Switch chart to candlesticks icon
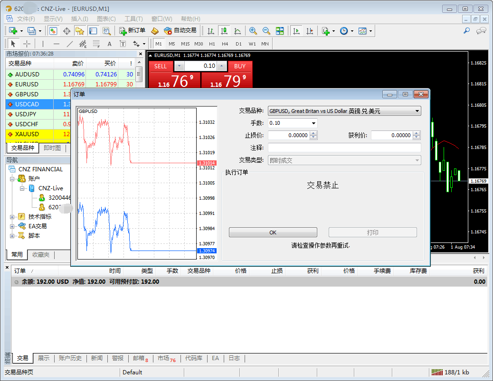 (x=224, y=31)
